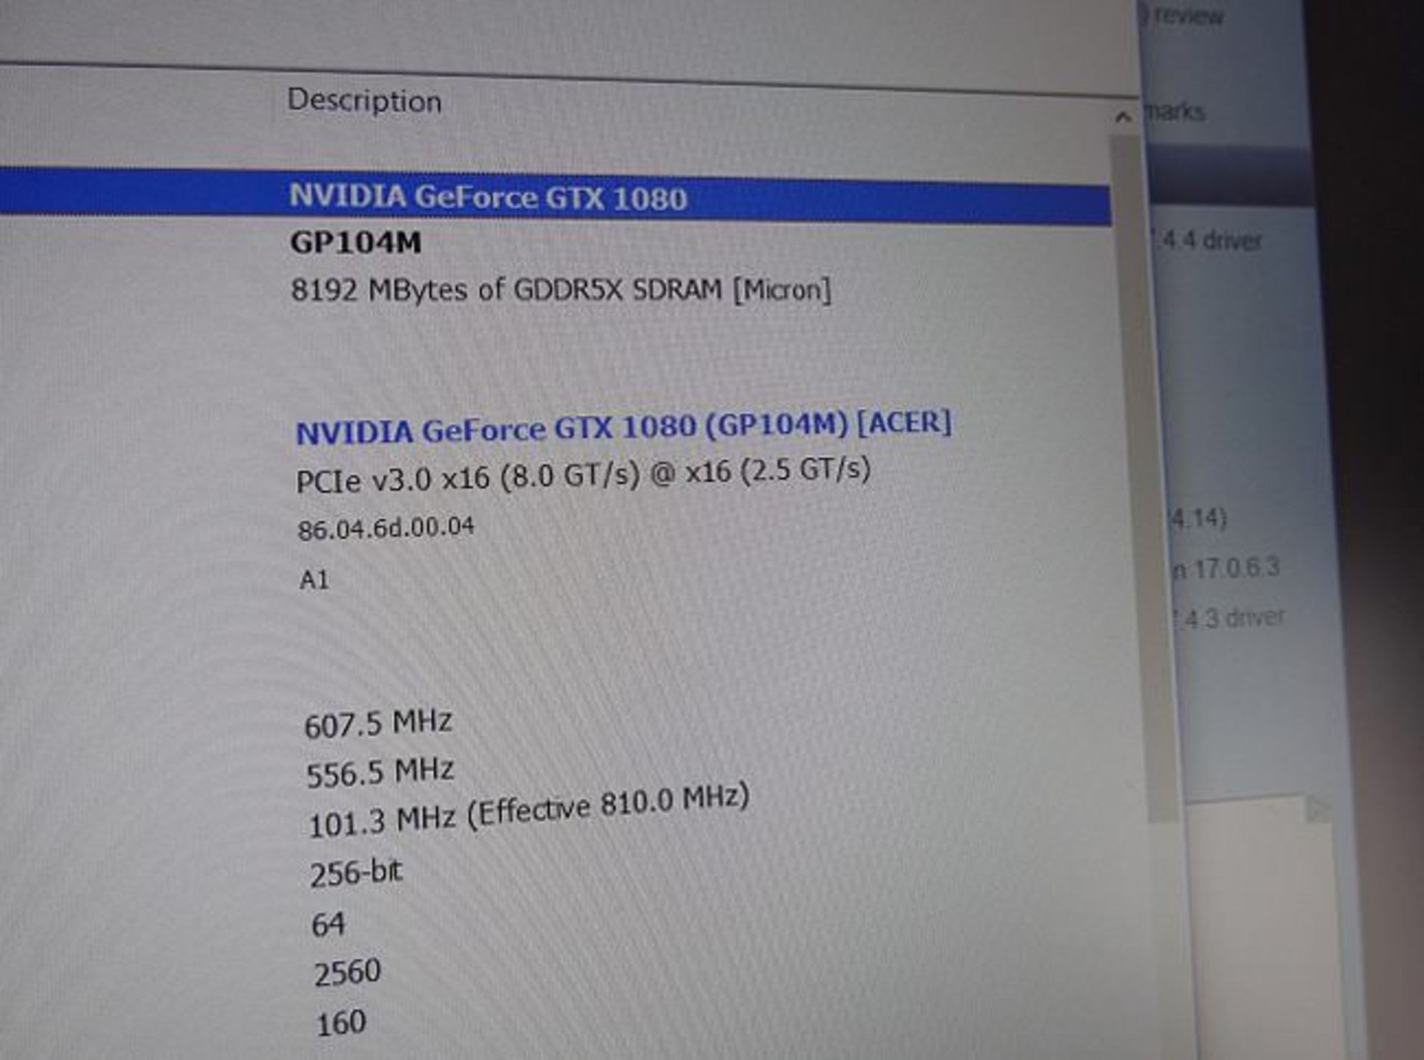Select the 8192 MBytes of GDDR5X SDRAM row
Image resolution: width=1424 pixels, height=1060 pixels.
pos(561,290)
